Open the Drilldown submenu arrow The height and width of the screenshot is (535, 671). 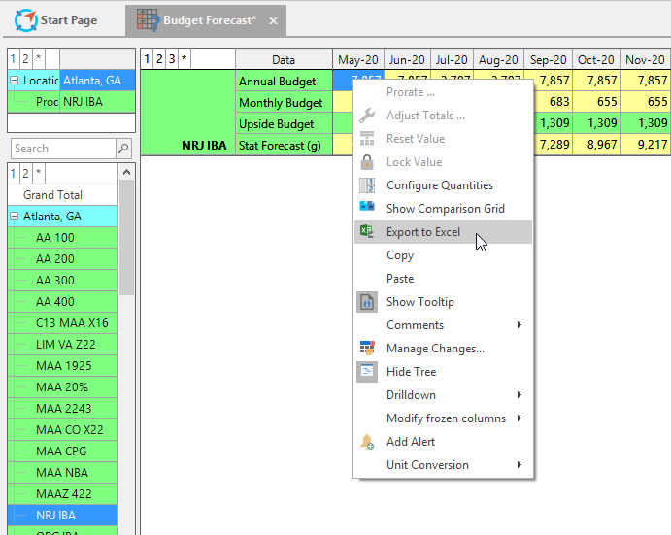(520, 394)
